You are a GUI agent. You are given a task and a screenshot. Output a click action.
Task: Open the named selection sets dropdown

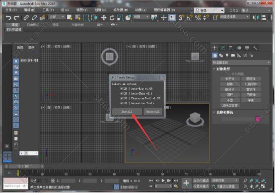pos(234,17)
